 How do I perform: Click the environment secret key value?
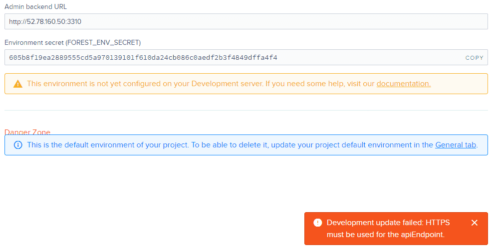coord(143,58)
